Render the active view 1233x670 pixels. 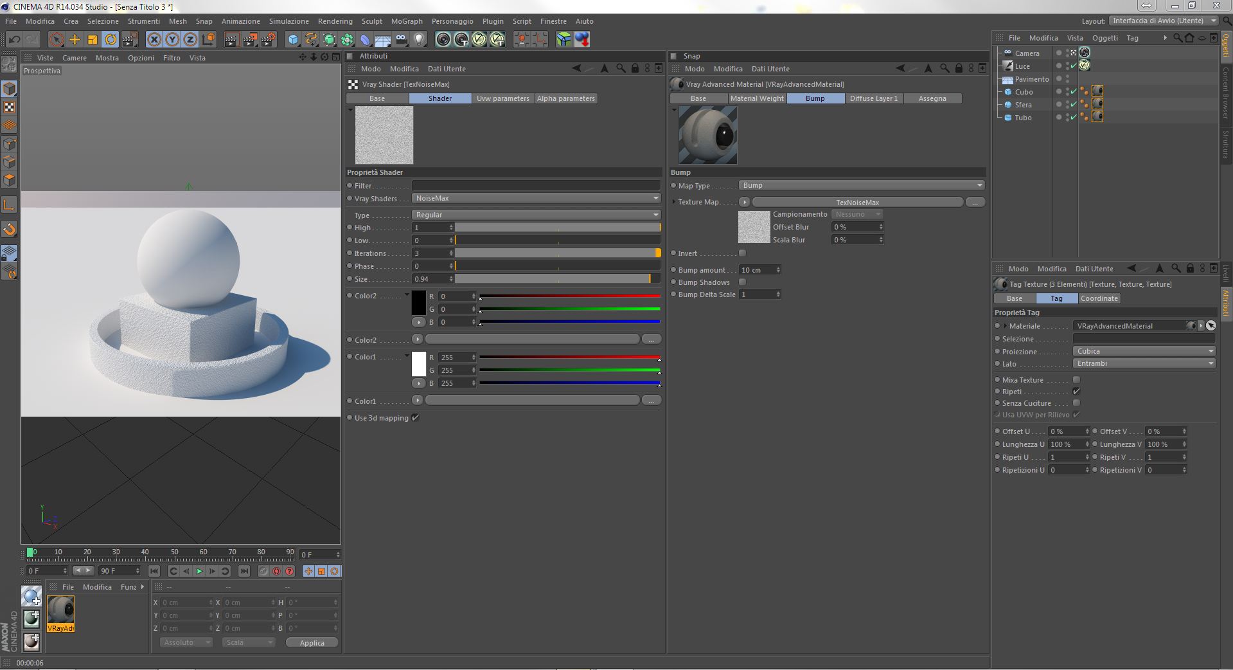(x=231, y=40)
